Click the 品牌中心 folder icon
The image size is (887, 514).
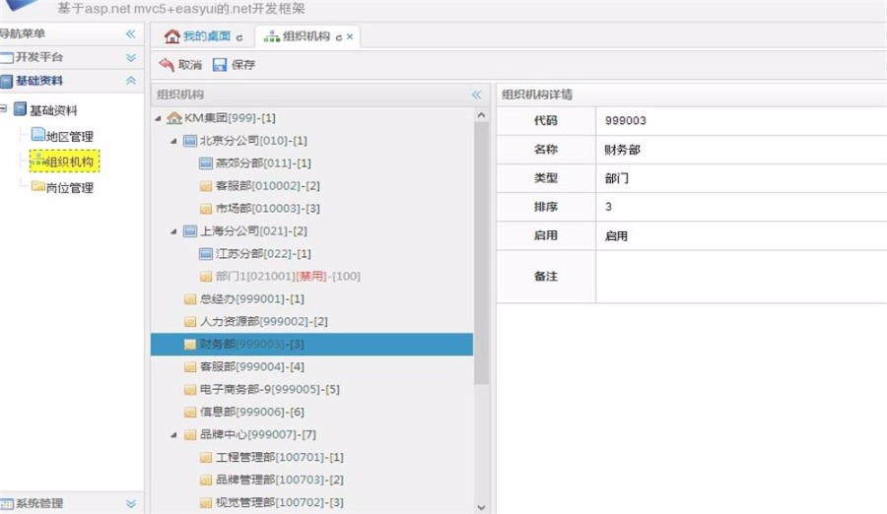190,435
